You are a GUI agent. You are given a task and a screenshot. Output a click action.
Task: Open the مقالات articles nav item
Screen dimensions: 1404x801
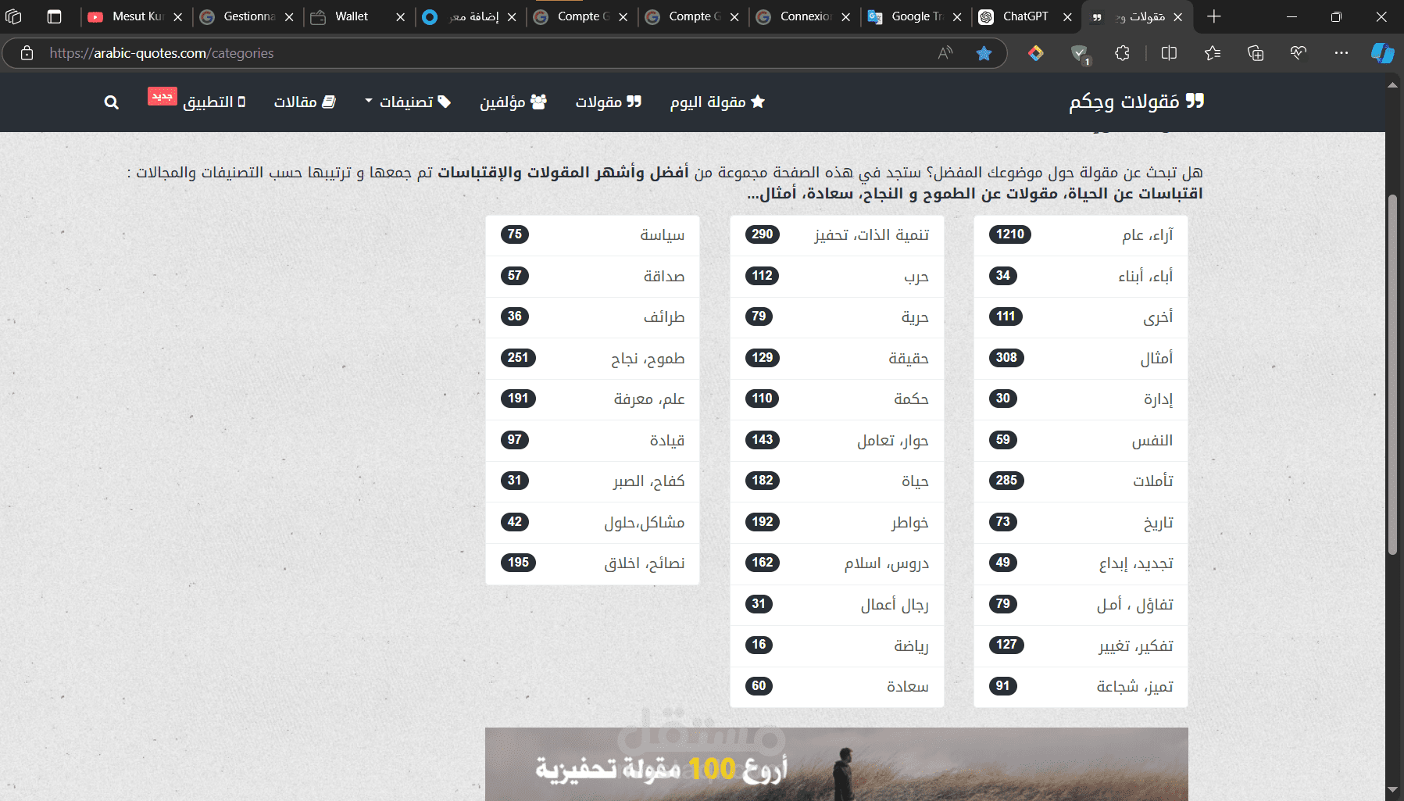pos(305,102)
